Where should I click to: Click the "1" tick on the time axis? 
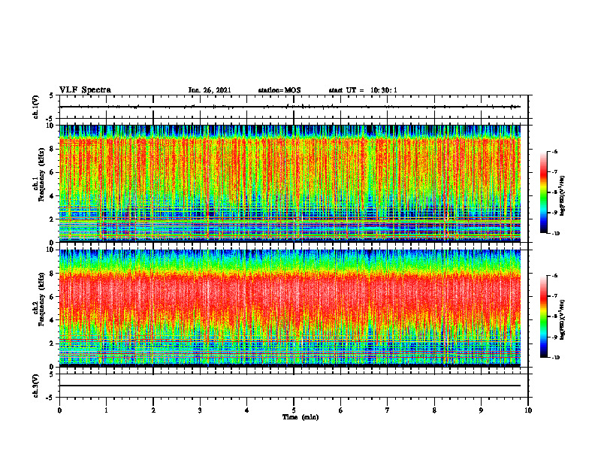[x=106, y=410]
